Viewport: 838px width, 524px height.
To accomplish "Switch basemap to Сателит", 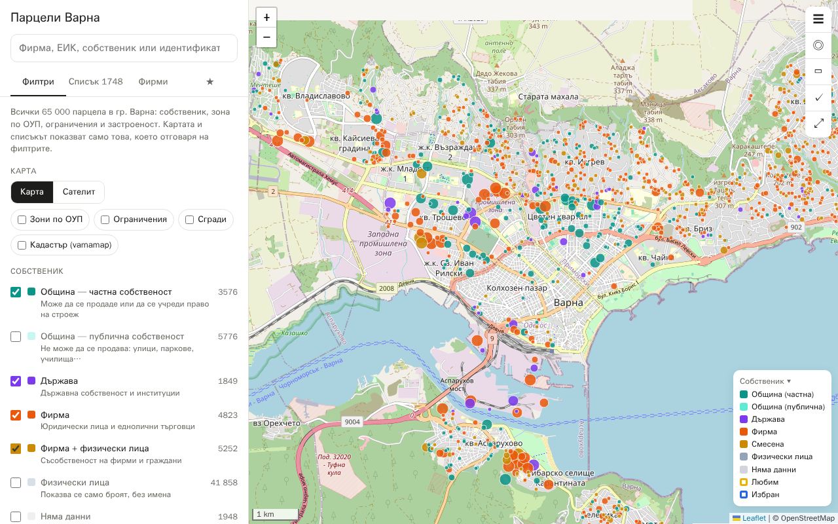I will tap(79, 192).
